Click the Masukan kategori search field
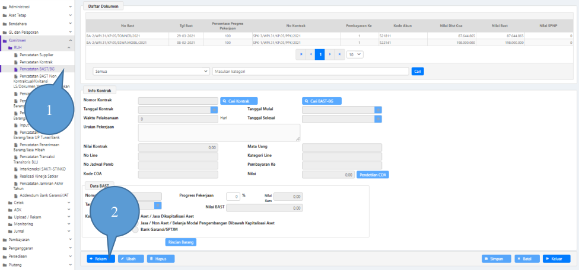579x270 pixels. point(310,71)
